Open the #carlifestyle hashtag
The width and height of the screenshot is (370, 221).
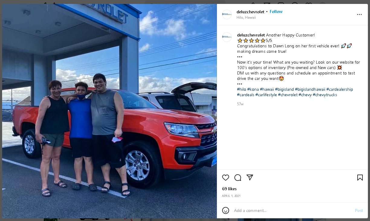[x=266, y=95]
